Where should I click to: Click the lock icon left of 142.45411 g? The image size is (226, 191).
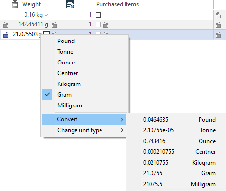6,25
